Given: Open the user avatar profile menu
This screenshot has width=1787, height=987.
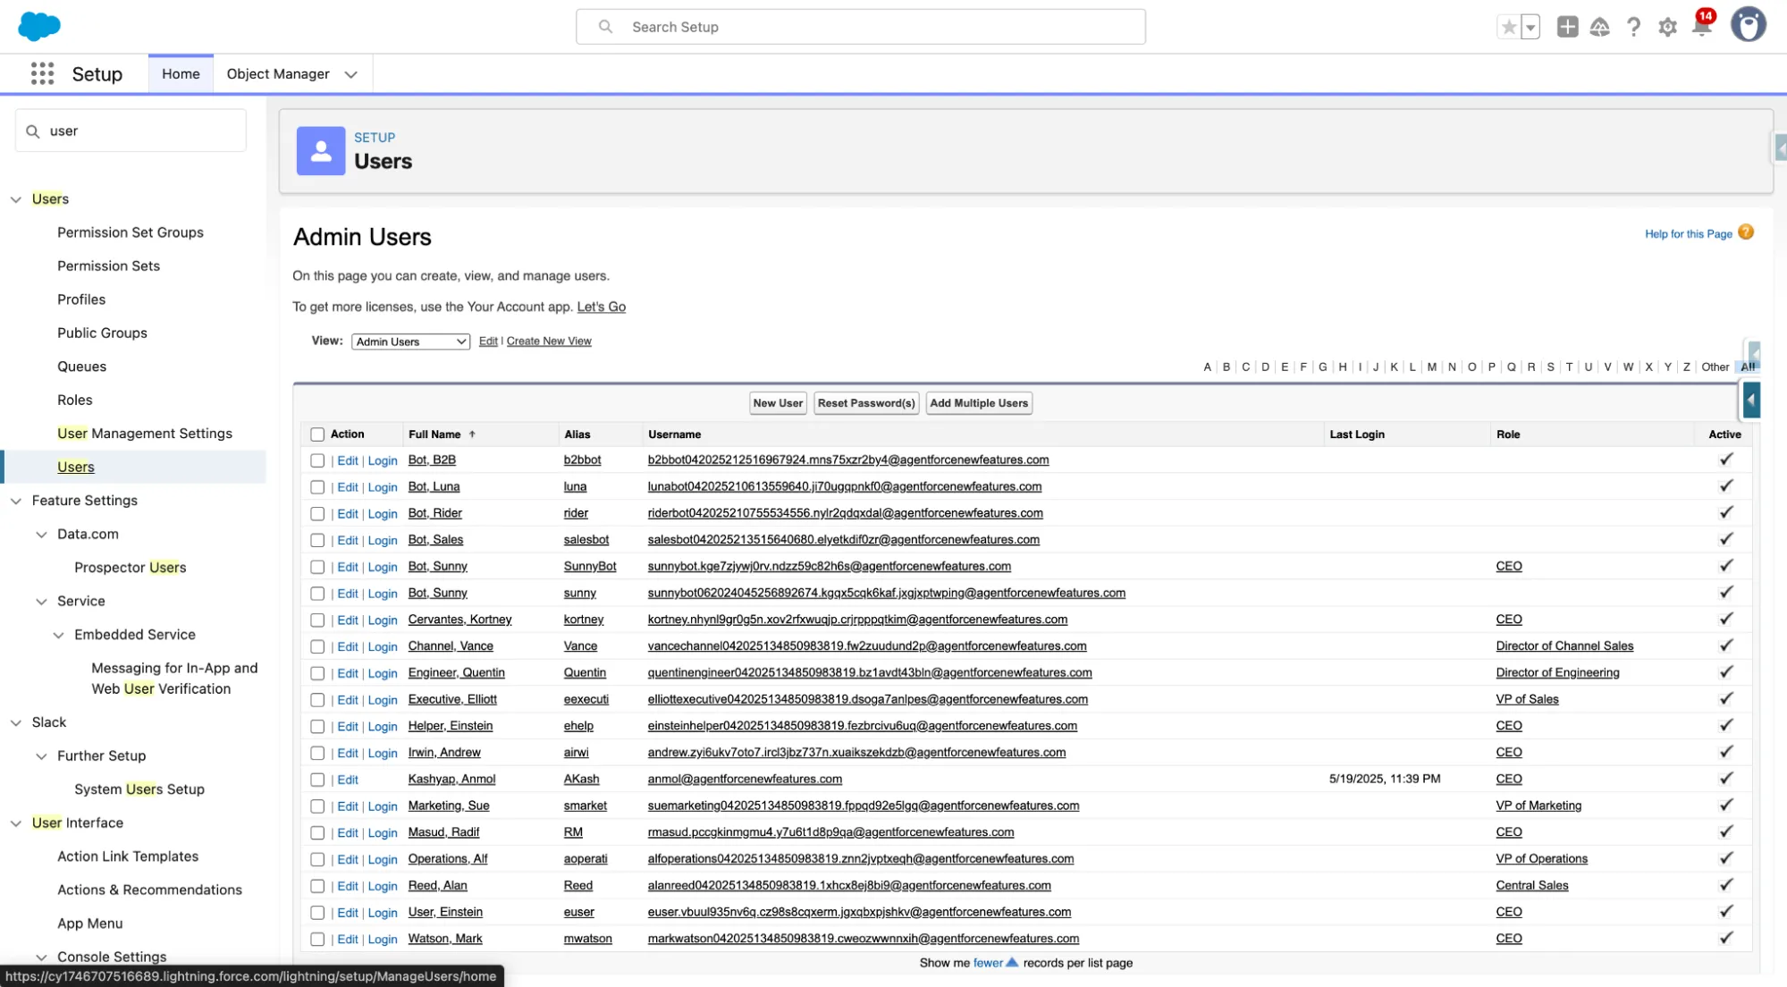Looking at the screenshot, I should (1748, 25).
